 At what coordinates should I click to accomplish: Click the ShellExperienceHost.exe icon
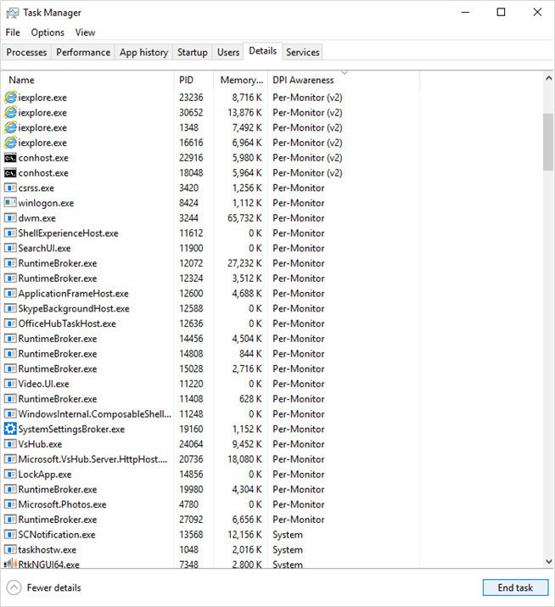tap(10, 233)
